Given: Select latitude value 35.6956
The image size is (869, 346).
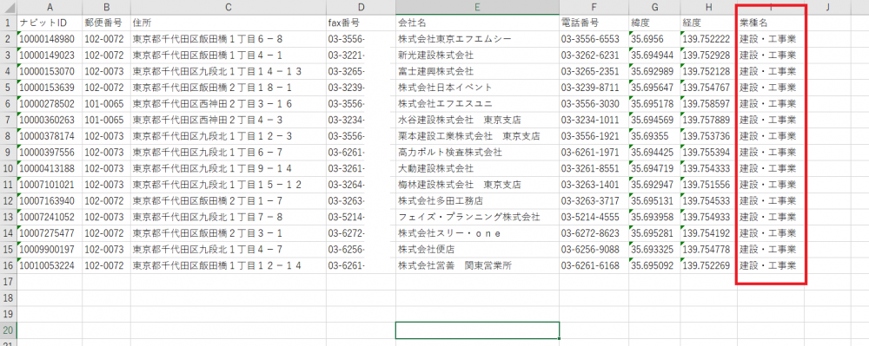Looking at the screenshot, I should tap(654, 39).
